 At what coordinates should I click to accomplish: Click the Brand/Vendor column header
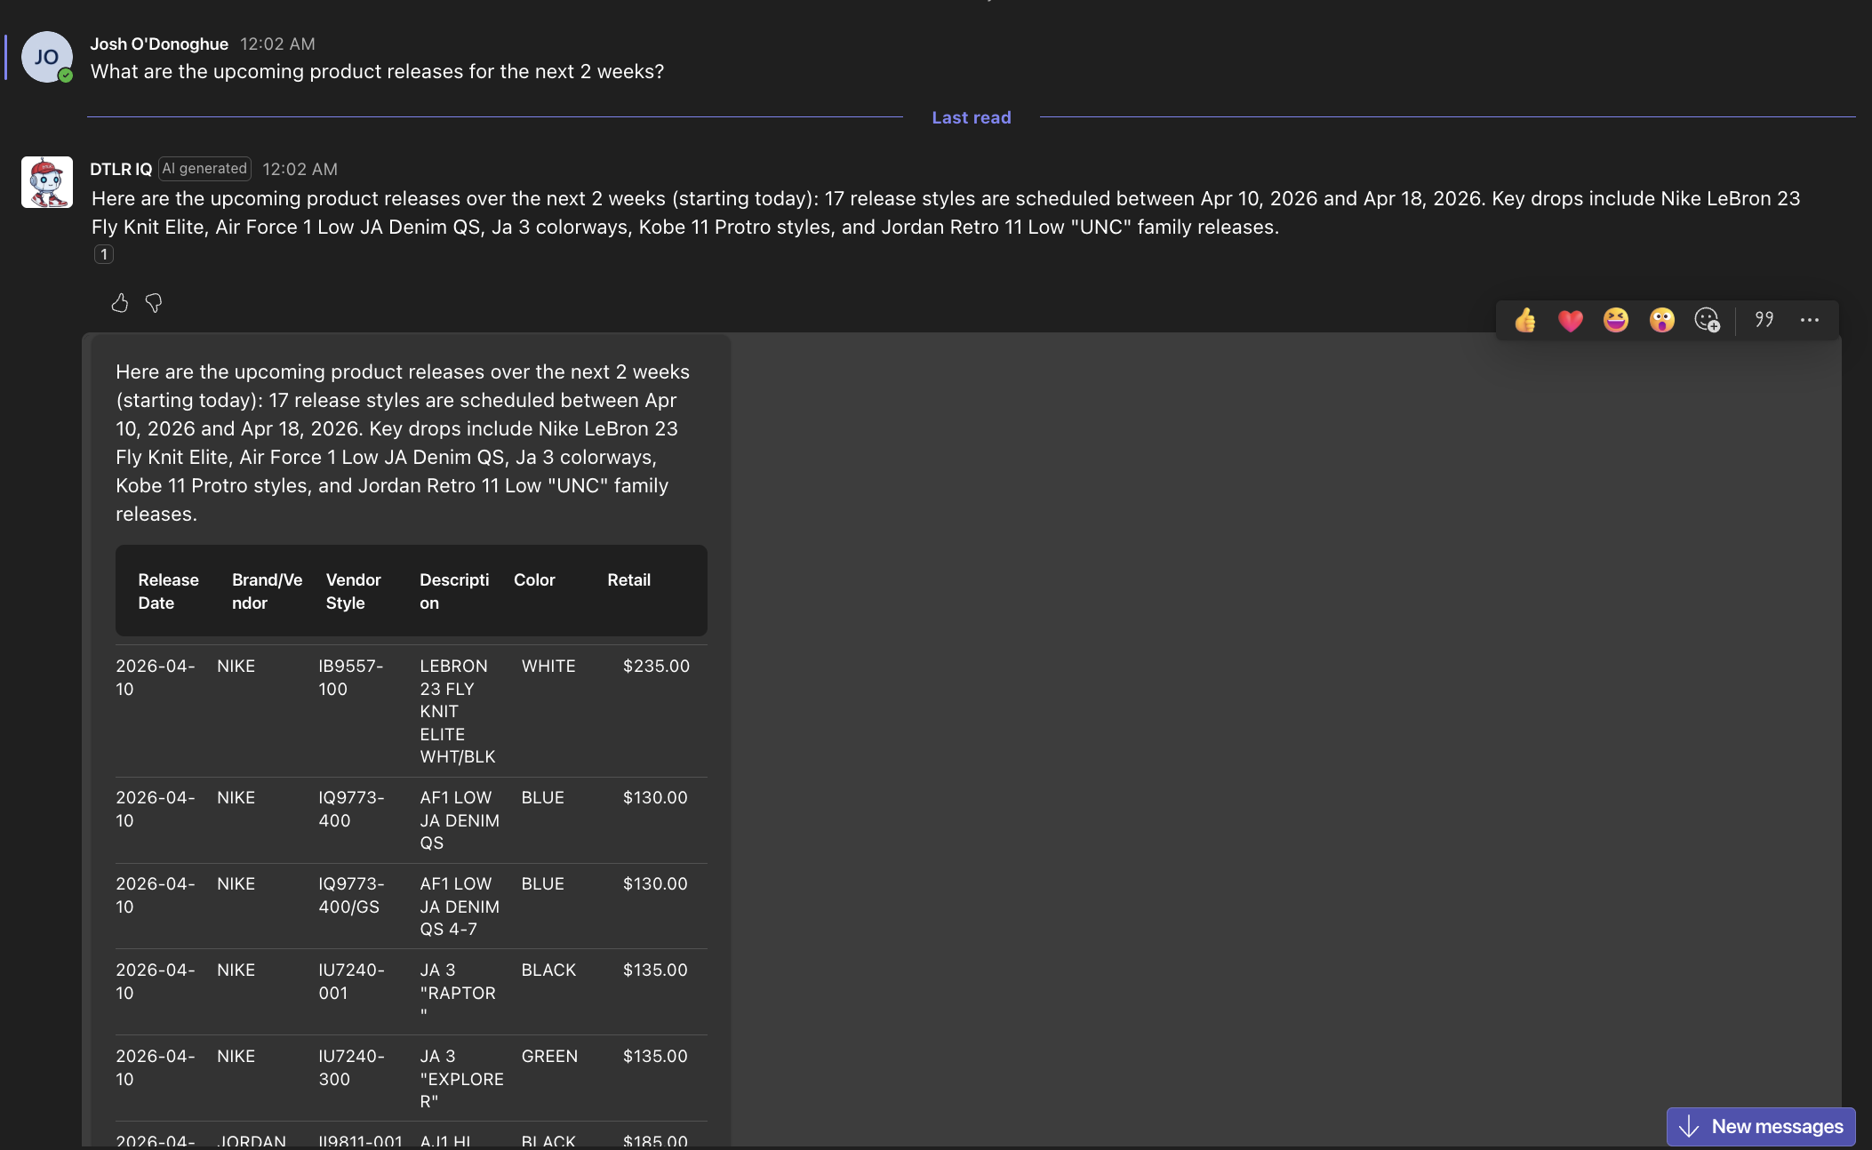coord(267,591)
